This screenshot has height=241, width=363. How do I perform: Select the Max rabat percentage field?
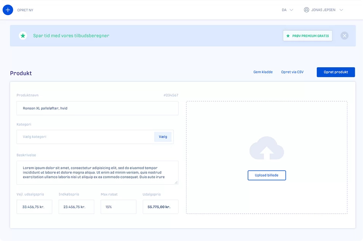pos(118,207)
